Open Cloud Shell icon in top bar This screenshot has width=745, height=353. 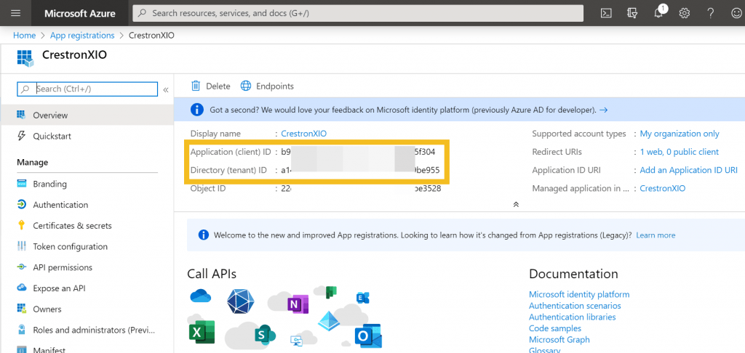(606, 13)
